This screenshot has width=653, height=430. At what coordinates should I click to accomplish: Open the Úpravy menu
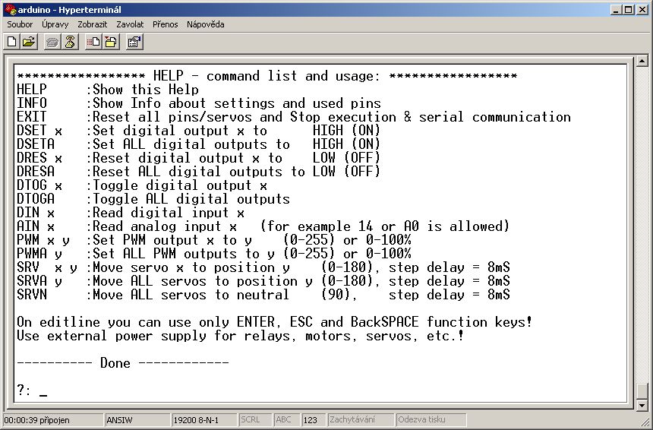[55, 24]
